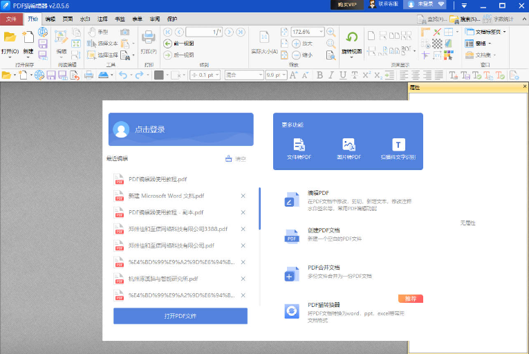Click the Open (打开) folder icon in ribbon
The height and width of the screenshot is (354, 529).
[10, 37]
